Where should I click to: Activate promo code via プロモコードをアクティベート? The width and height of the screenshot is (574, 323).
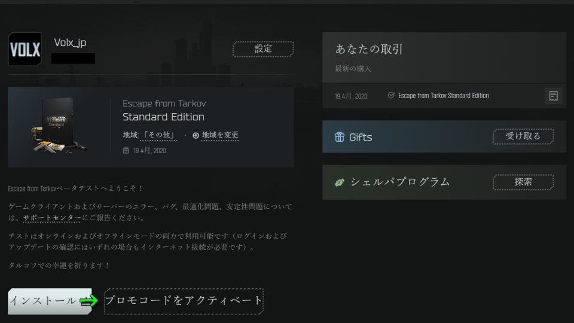coord(184,301)
